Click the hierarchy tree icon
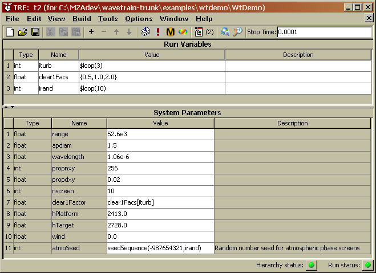 199,31
